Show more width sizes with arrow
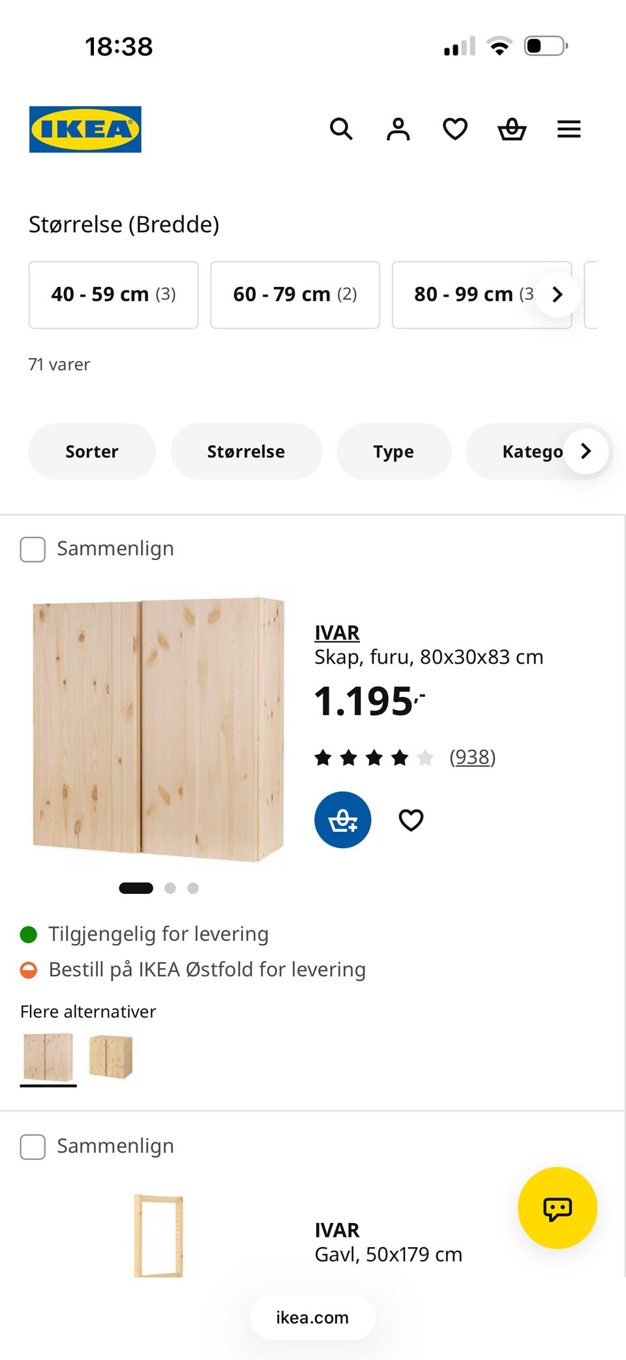Screen dimensions: 626x1360 [558, 295]
